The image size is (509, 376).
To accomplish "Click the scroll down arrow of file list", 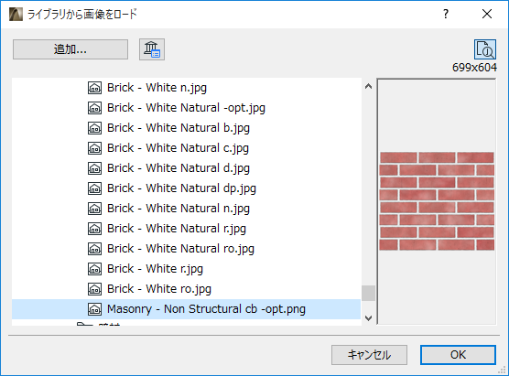I will tap(368, 318).
